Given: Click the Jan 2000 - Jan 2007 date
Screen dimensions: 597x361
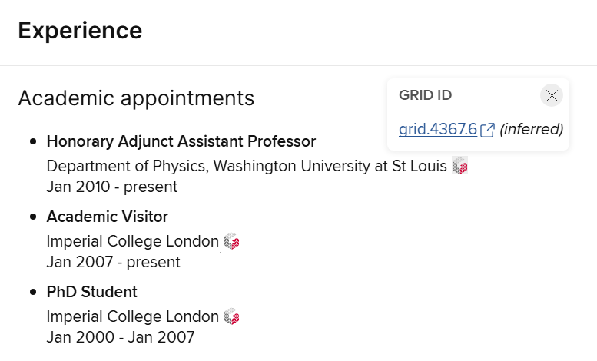Looking at the screenshot, I should click(120, 337).
